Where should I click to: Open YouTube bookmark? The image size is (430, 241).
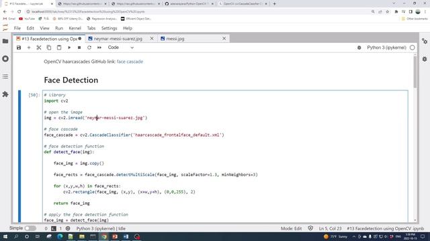point(27,19)
